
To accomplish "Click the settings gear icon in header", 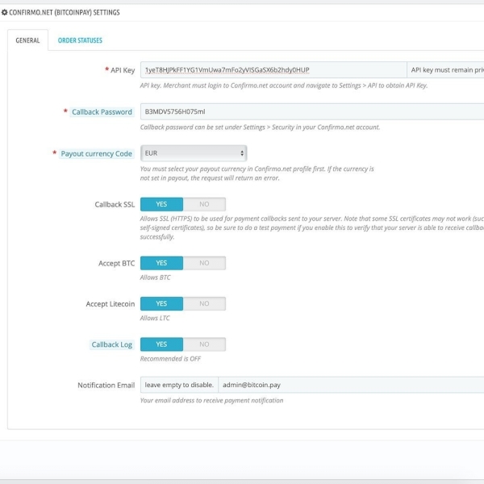I will (4, 12).
